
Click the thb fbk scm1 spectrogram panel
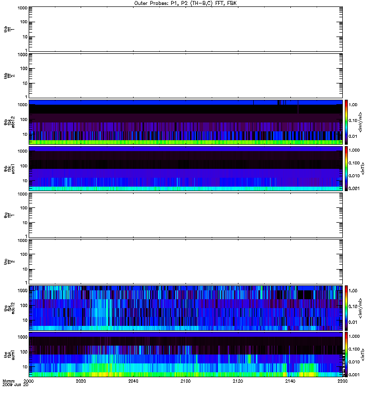[185, 168]
